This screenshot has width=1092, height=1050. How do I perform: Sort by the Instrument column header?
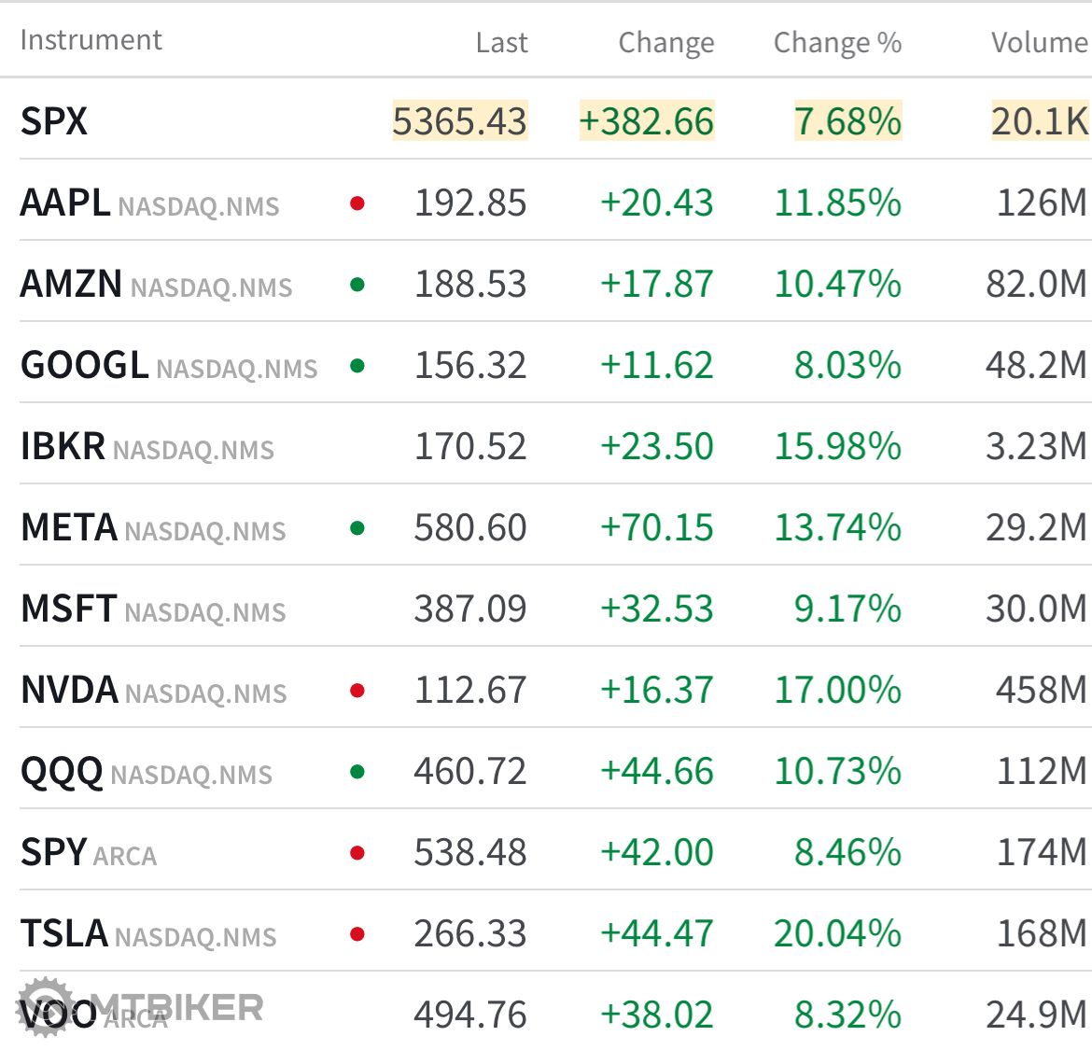click(91, 40)
